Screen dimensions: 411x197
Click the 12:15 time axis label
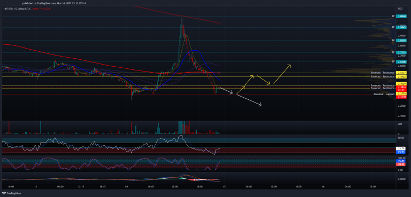click(x=81, y=187)
